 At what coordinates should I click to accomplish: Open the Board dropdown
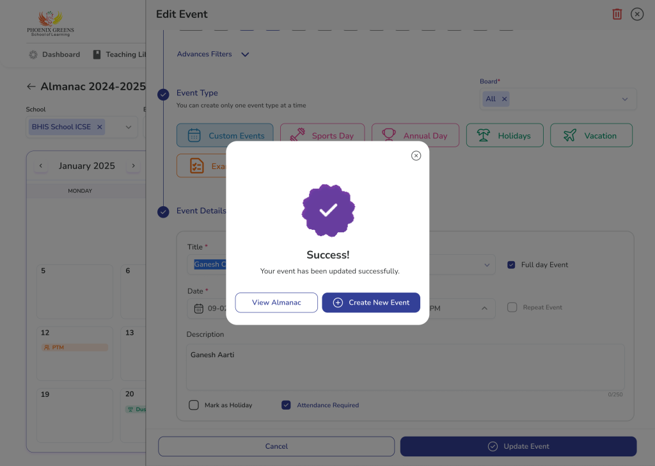click(624, 99)
